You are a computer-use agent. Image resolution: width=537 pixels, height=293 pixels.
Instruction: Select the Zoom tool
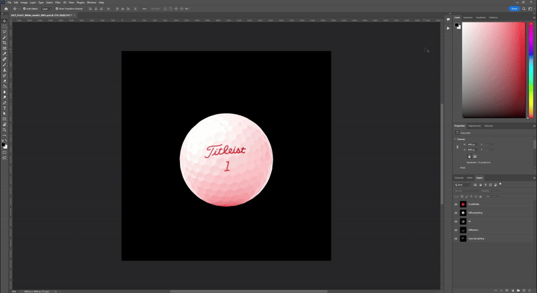point(5,130)
